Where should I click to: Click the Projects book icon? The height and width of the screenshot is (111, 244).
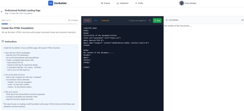tap(102, 3)
